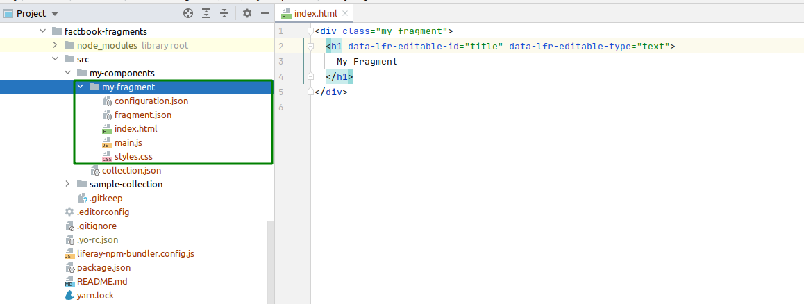
Task: Open README.md in the tree
Action: [102, 281]
